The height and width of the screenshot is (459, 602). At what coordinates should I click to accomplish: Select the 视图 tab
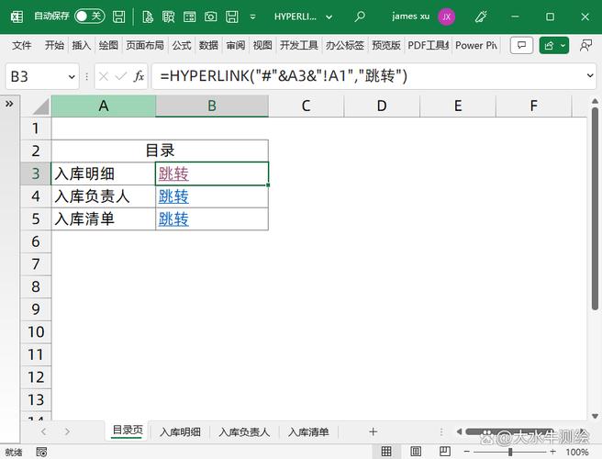(x=262, y=45)
